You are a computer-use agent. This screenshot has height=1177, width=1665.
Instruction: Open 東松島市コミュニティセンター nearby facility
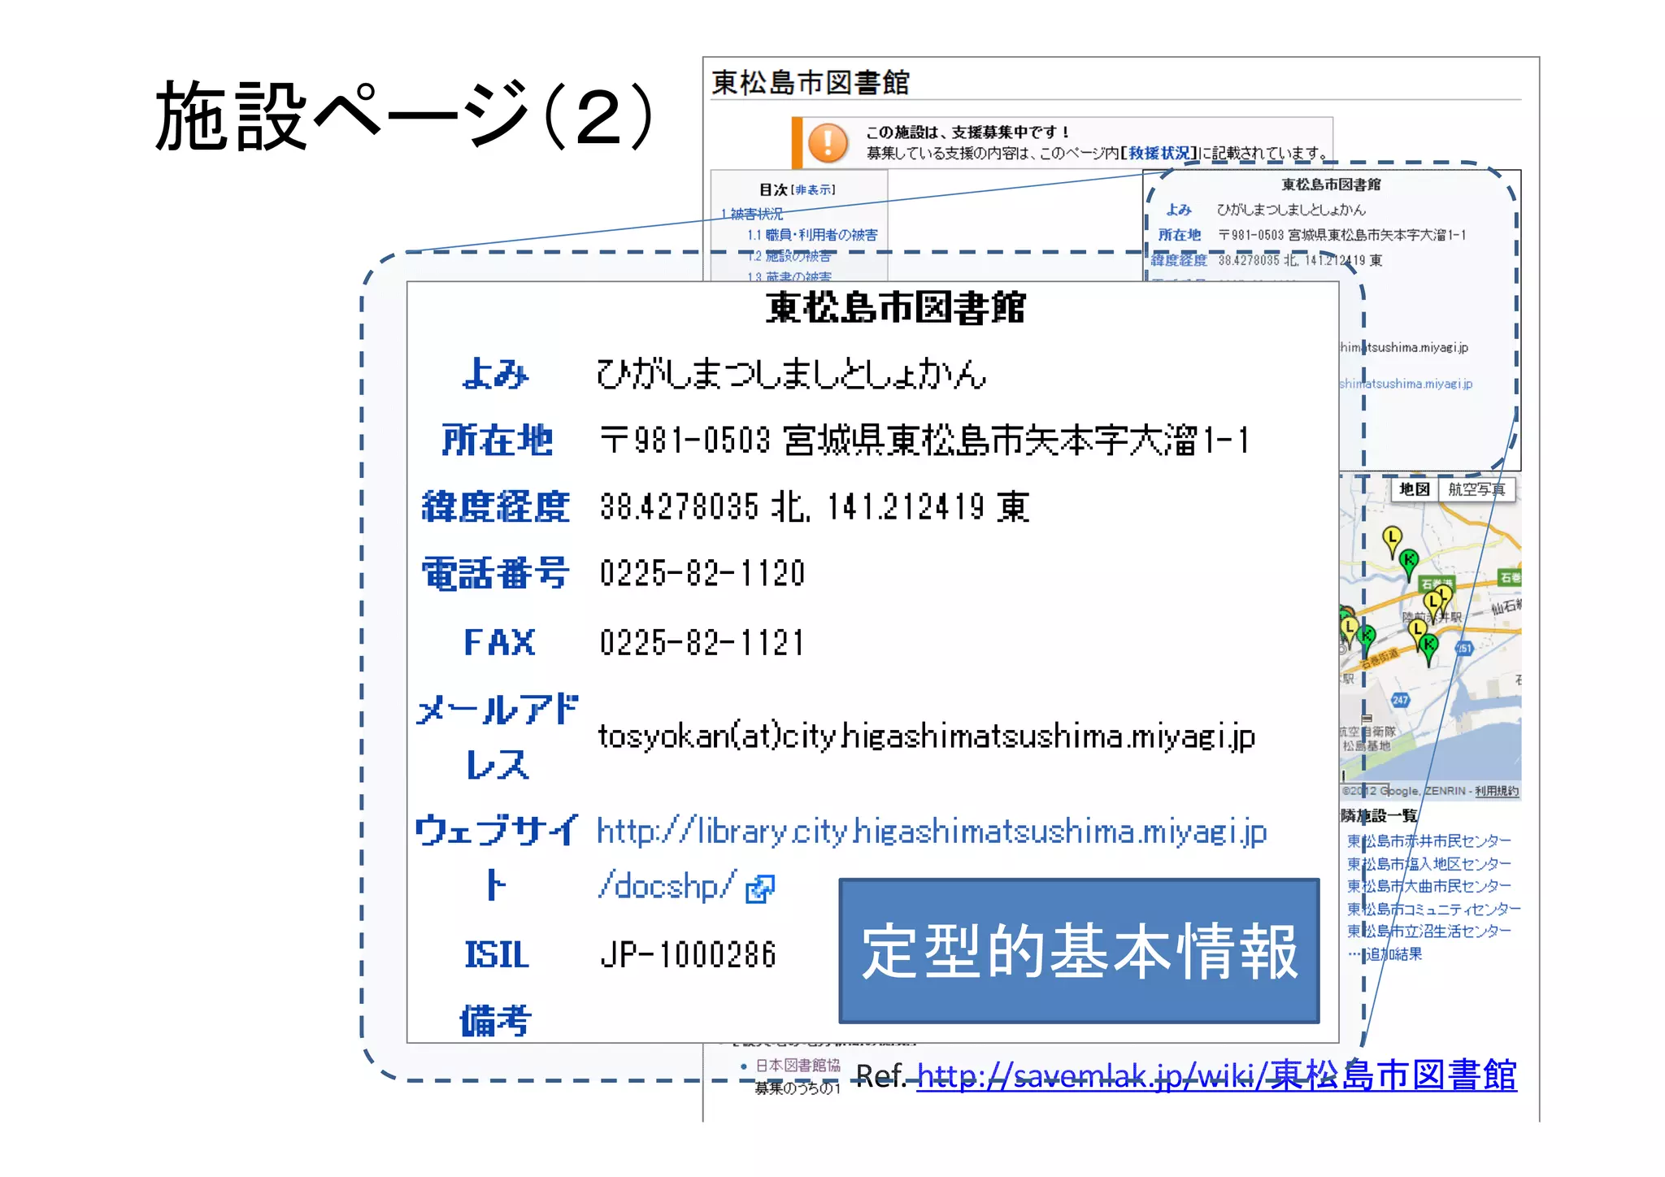click(1433, 909)
